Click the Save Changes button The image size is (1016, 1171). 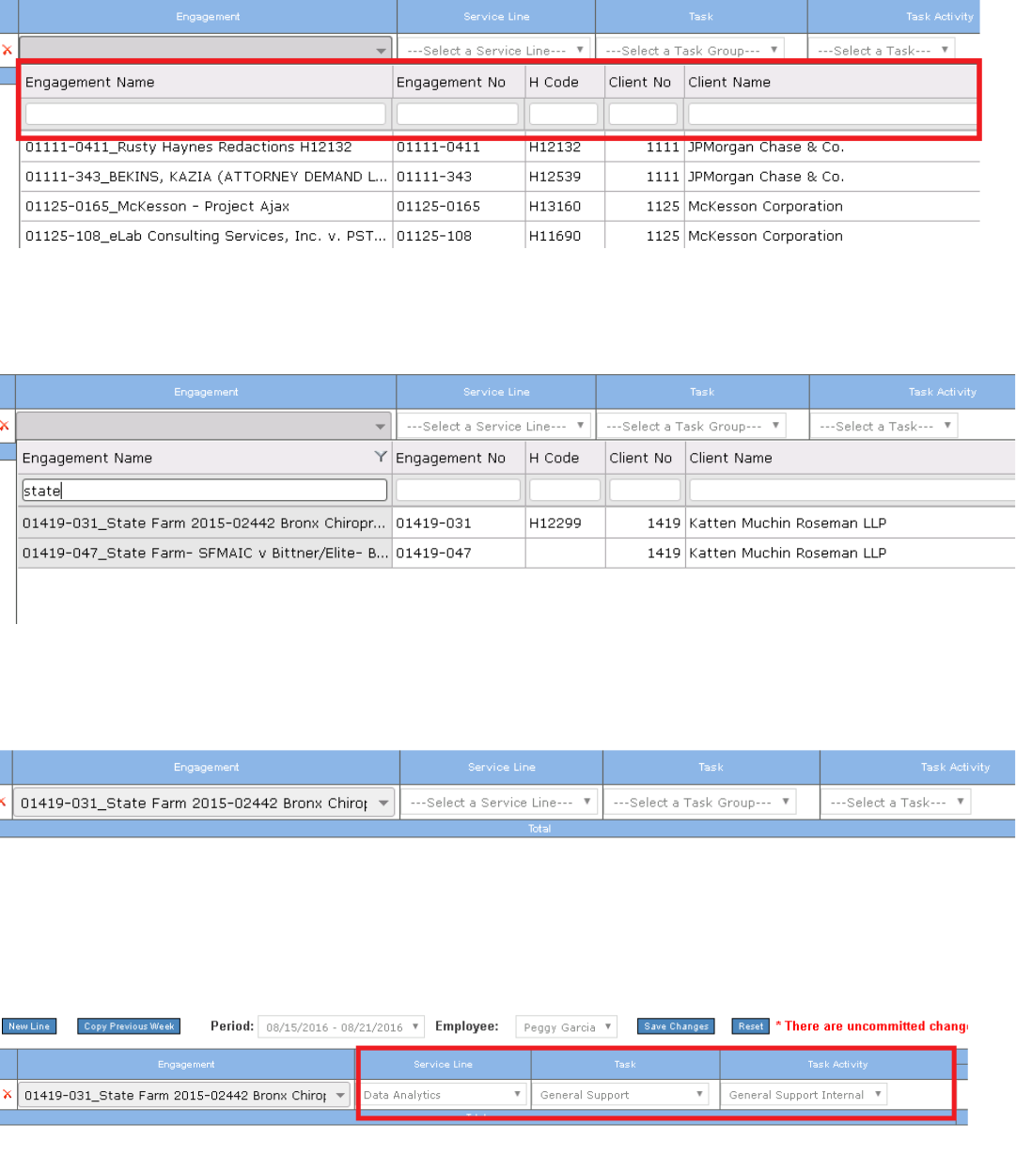(x=676, y=1026)
